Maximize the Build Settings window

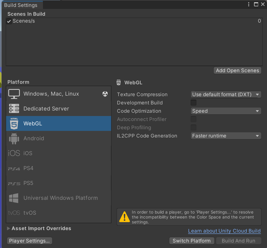pyautogui.click(x=256, y=4)
